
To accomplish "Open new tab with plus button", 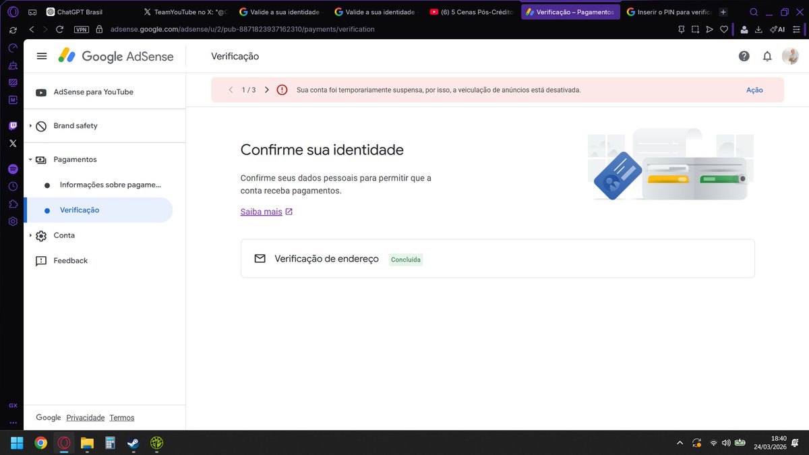I will point(723,12).
